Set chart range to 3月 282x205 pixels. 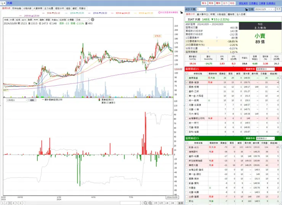(155, 203)
